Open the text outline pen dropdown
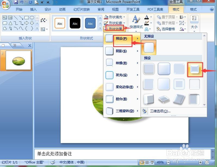 (148, 23)
